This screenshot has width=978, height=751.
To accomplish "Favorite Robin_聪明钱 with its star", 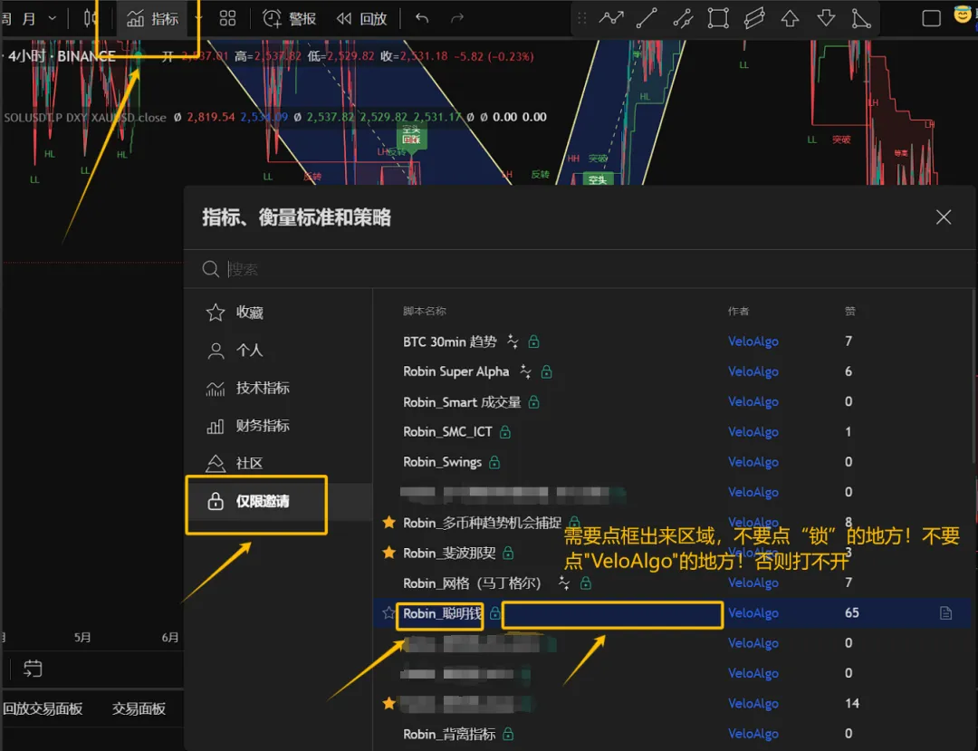I will pyautogui.click(x=388, y=613).
